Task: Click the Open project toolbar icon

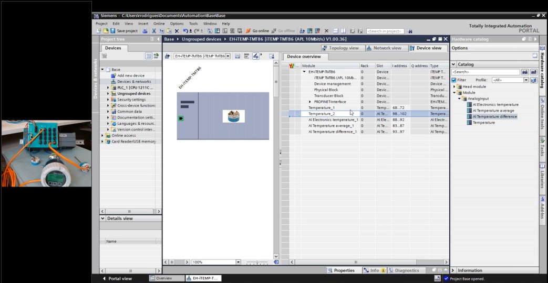Action: 106,31
